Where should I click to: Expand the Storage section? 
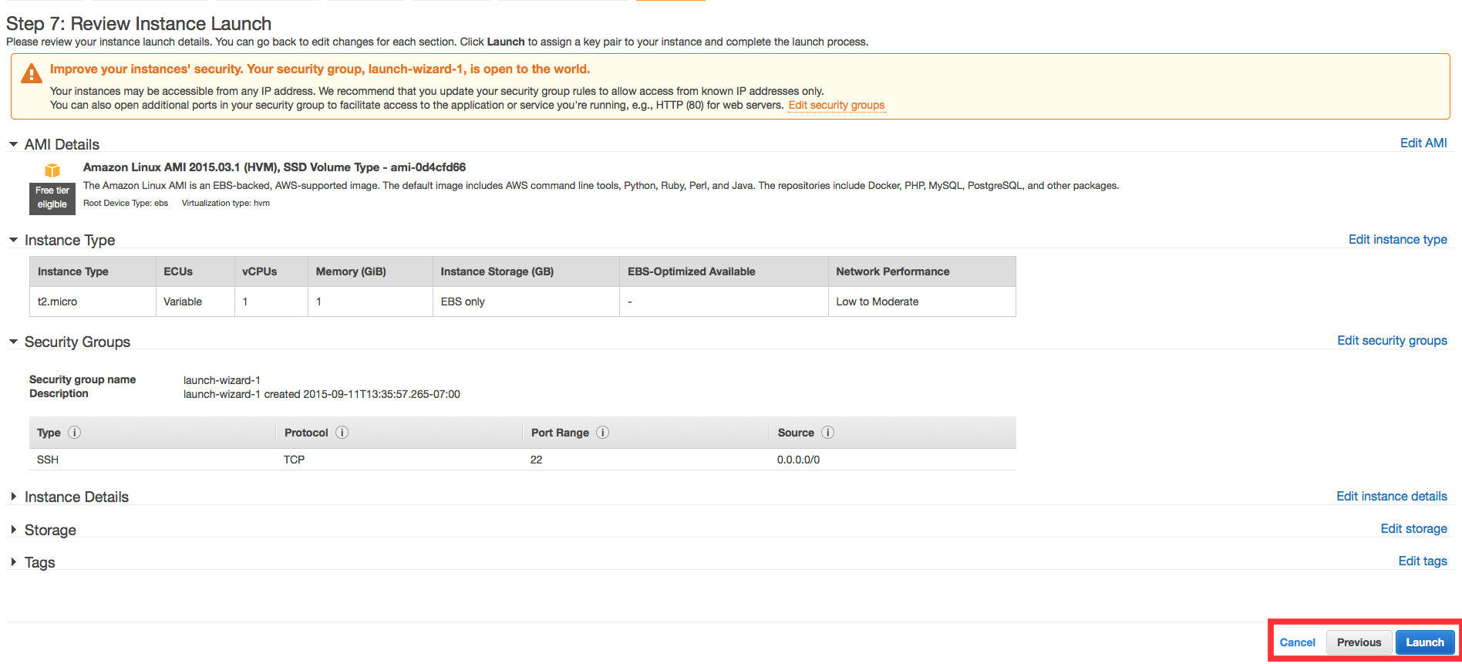pos(13,530)
